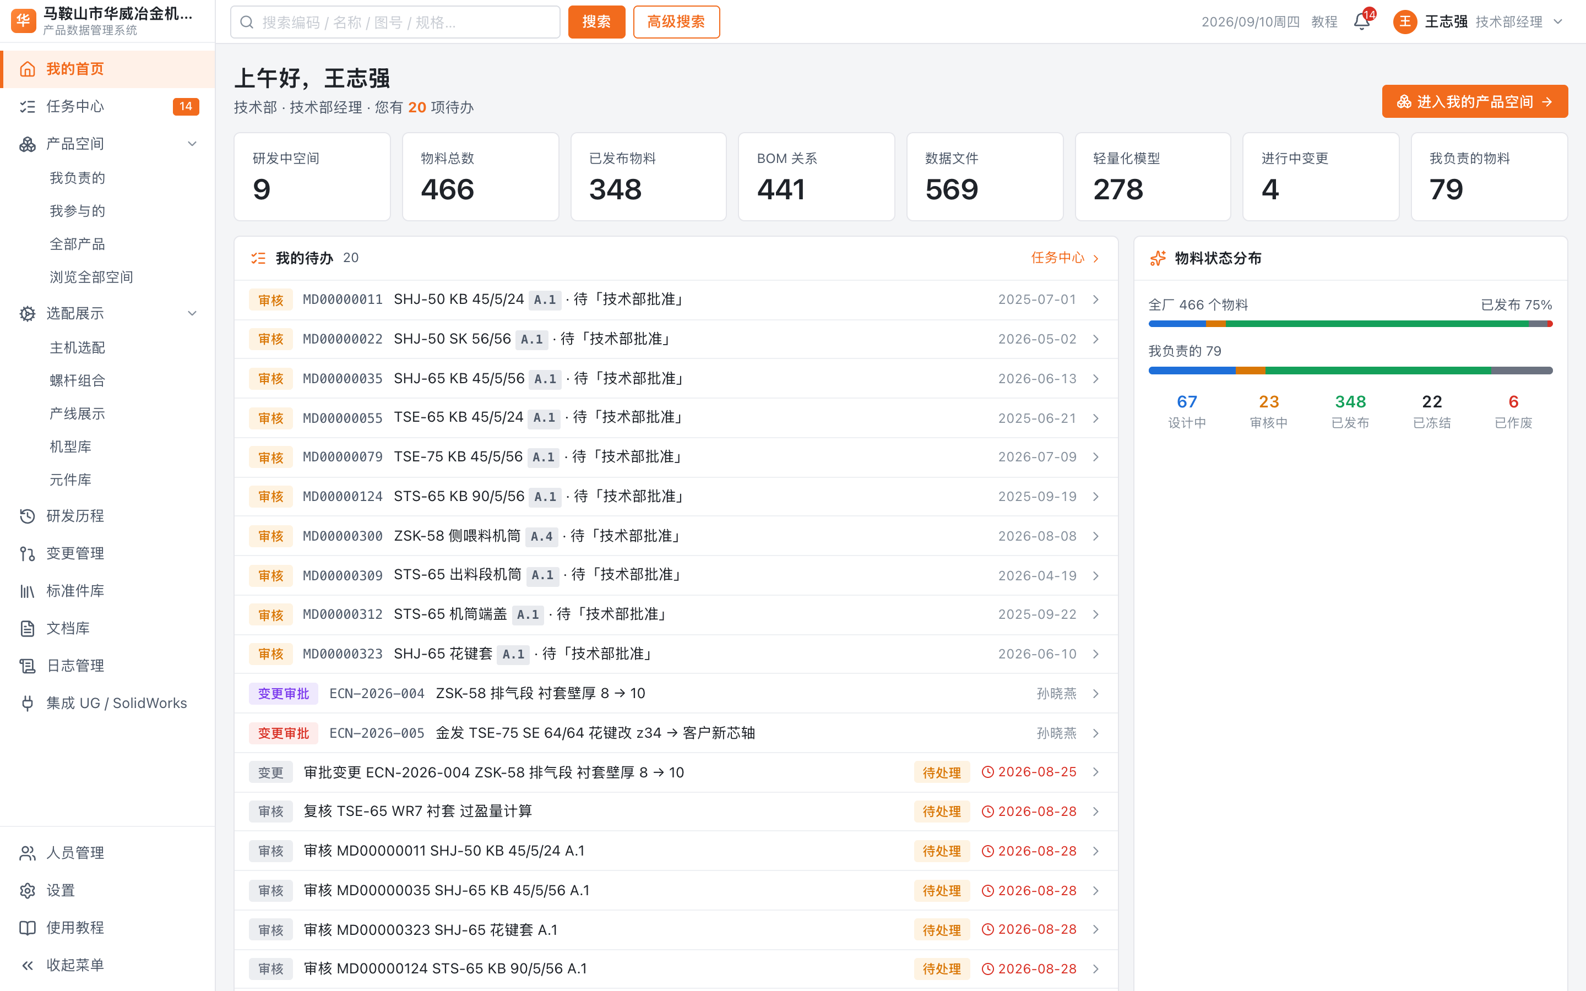
Task: Click the 产品空间 cubes icon
Action: click(x=28, y=144)
